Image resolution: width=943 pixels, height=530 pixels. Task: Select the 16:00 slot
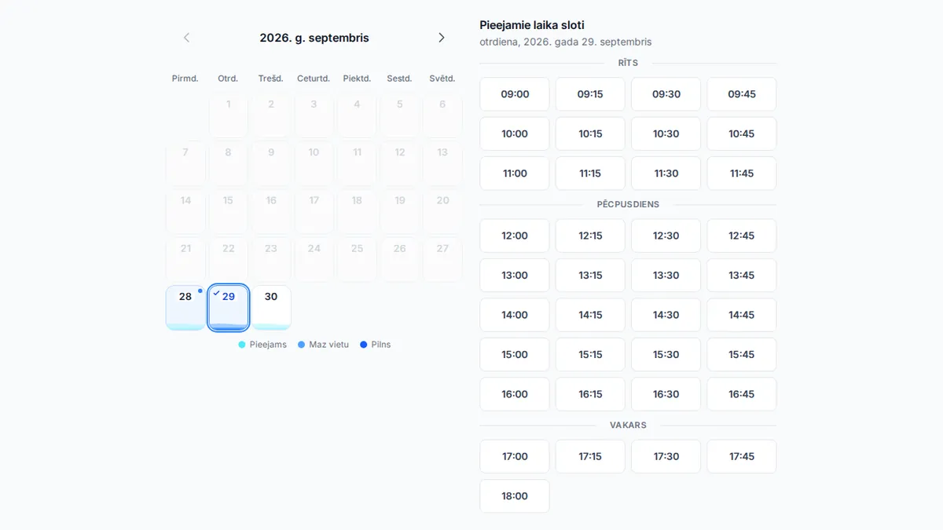coord(515,394)
